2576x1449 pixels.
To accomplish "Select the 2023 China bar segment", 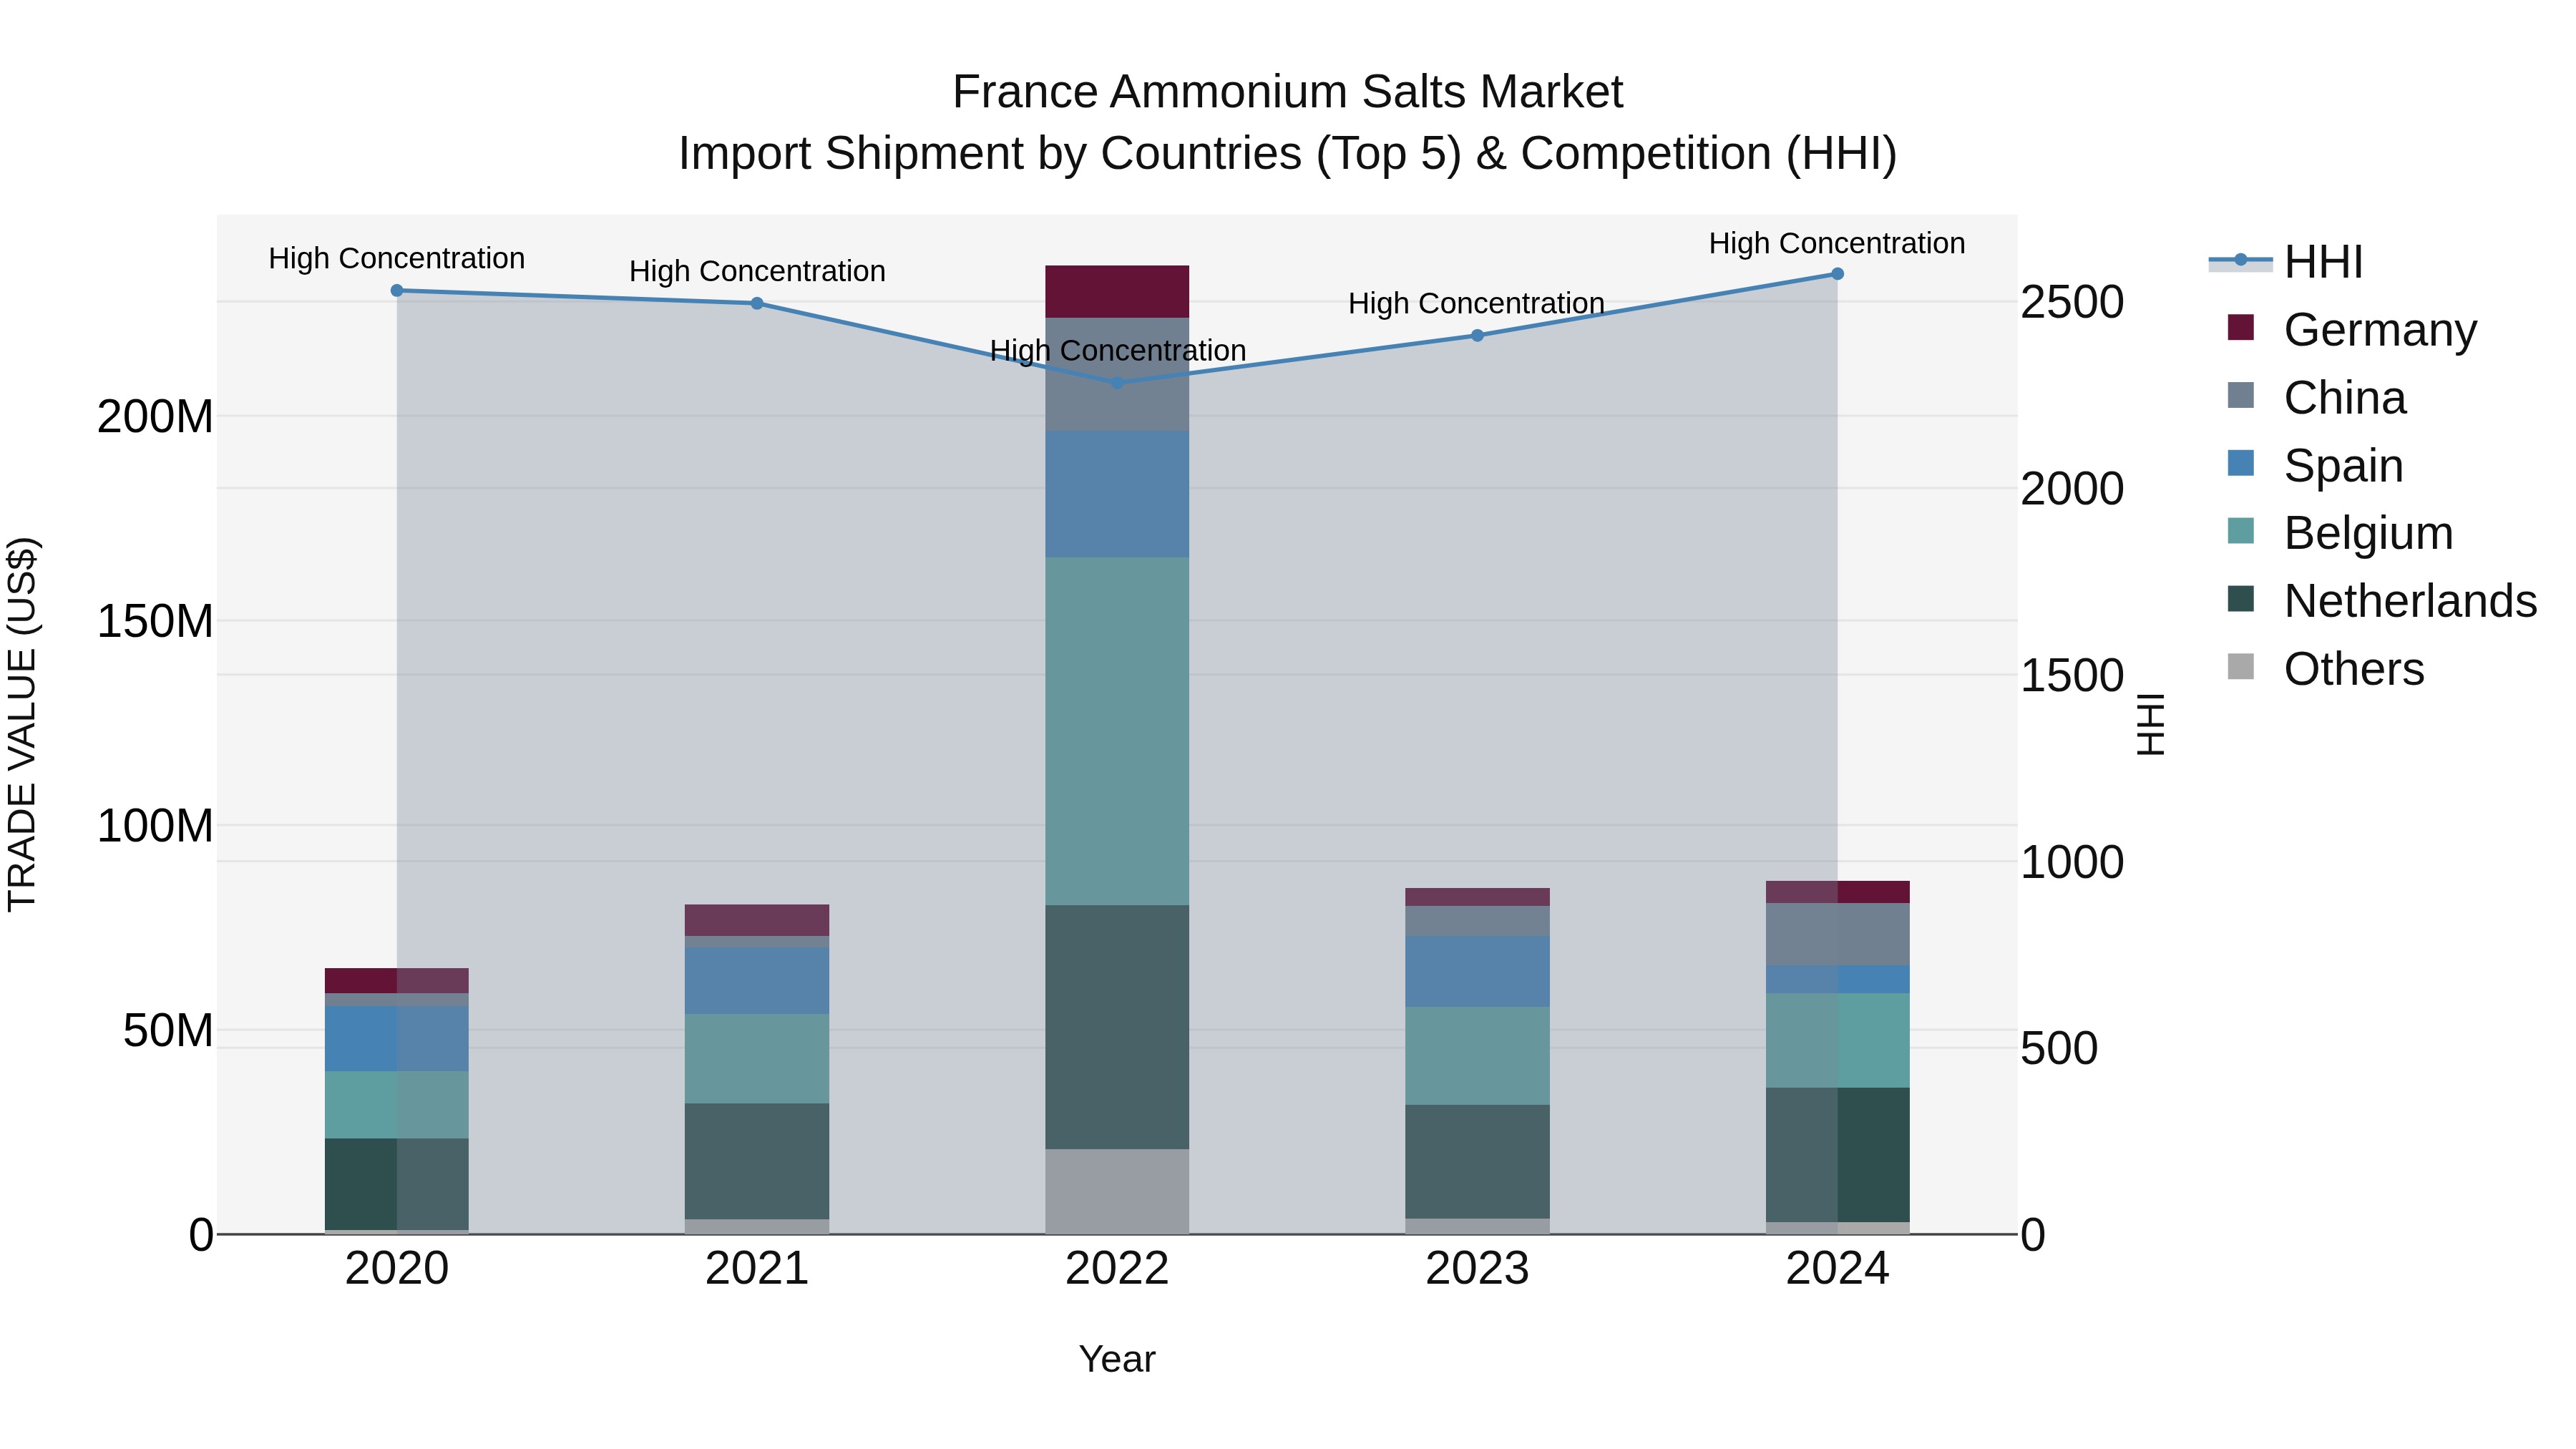I will pos(1477,921).
